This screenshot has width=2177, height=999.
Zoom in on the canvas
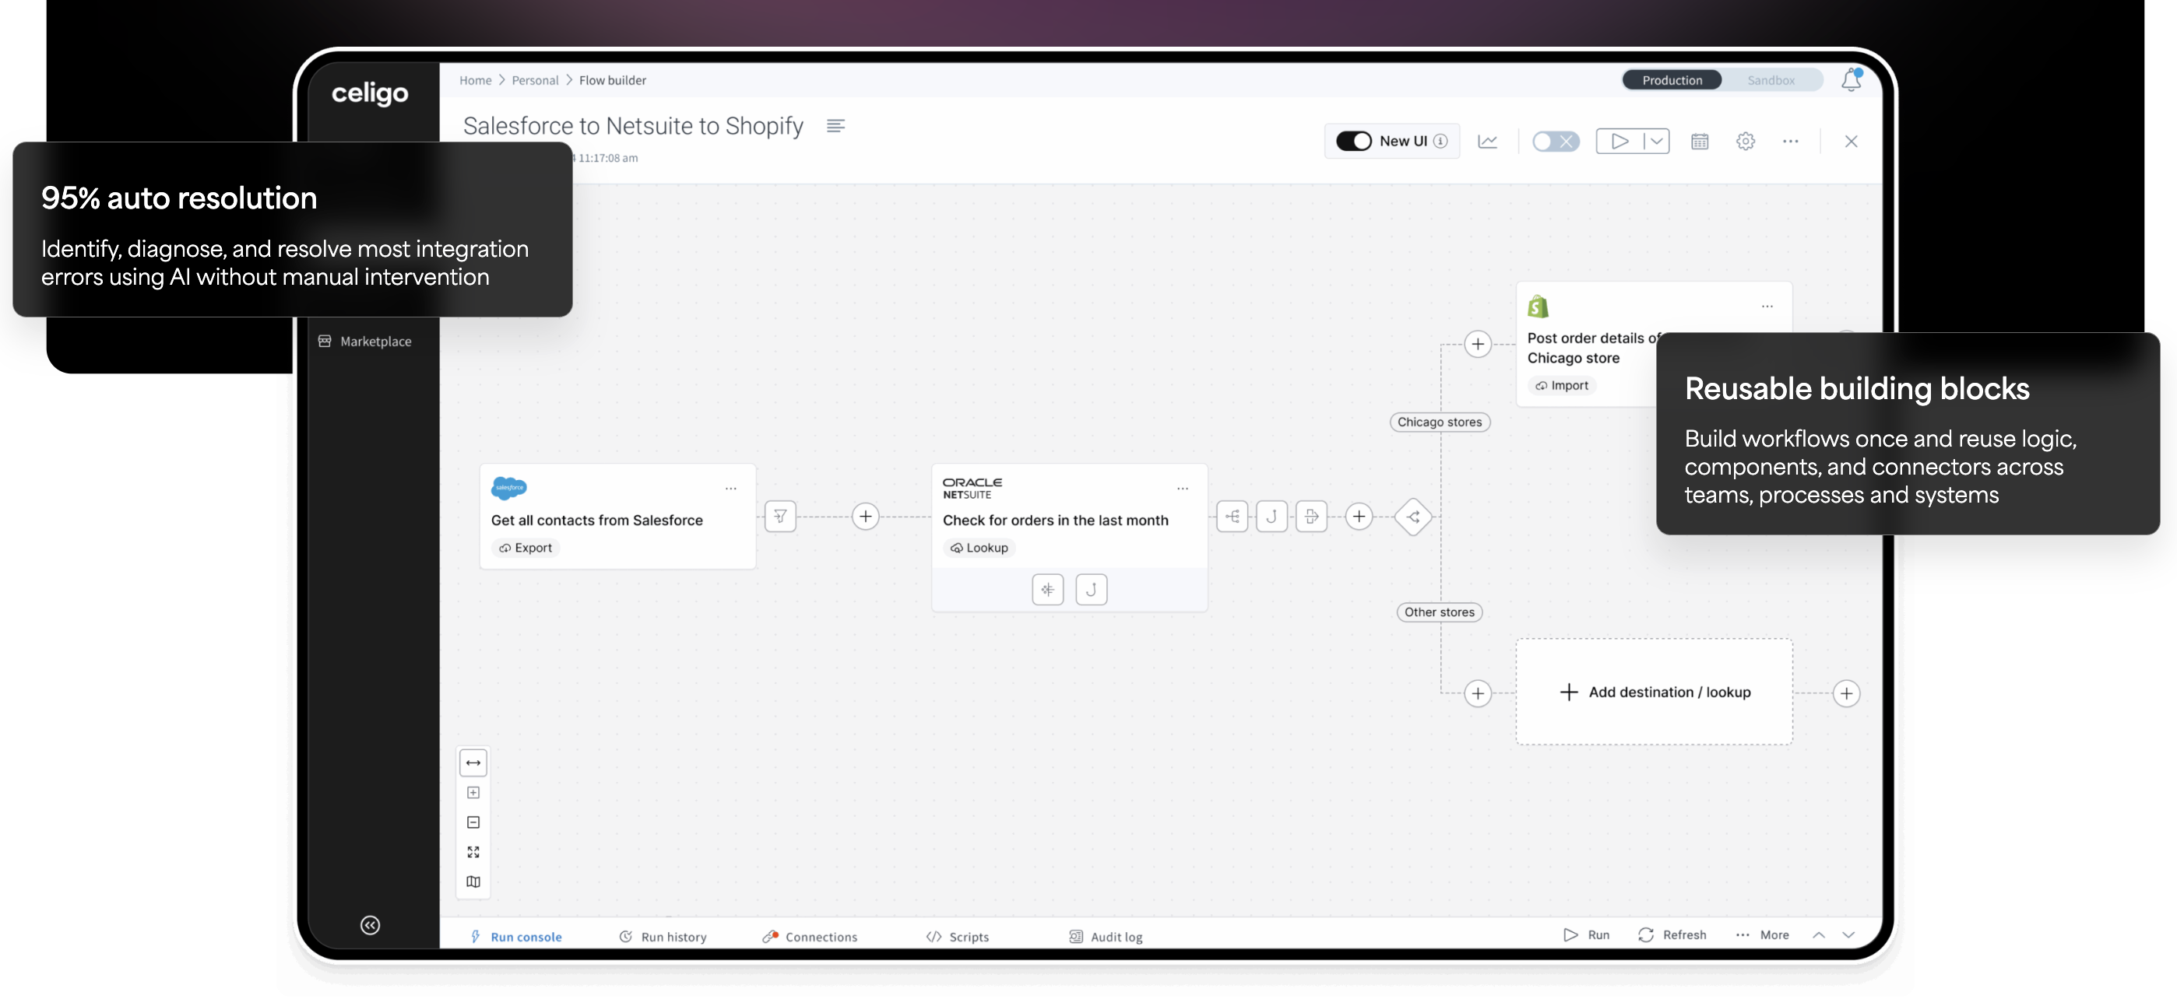(473, 793)
